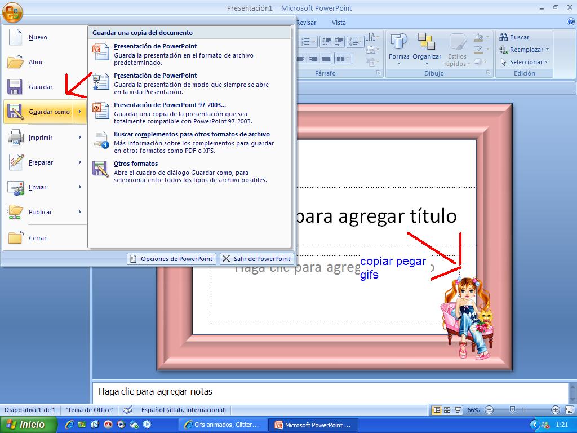Click the Enviar envelope icon
Viewport: 577px width, 433px height.
pyautogui.click(x=16, y=188)
